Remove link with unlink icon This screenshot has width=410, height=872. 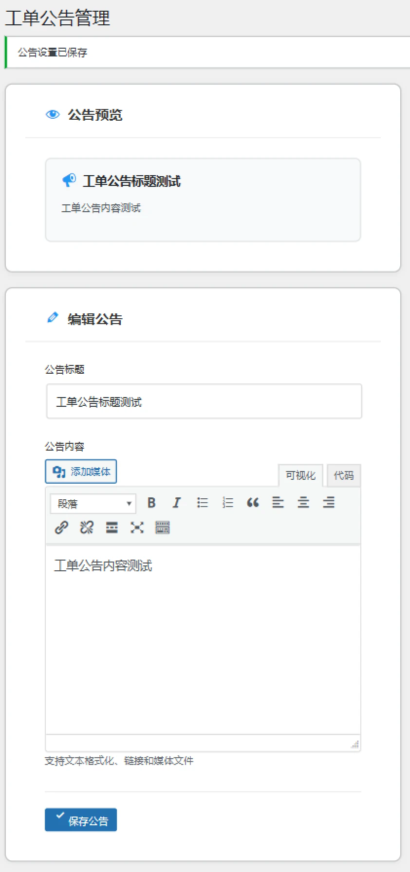87,527
